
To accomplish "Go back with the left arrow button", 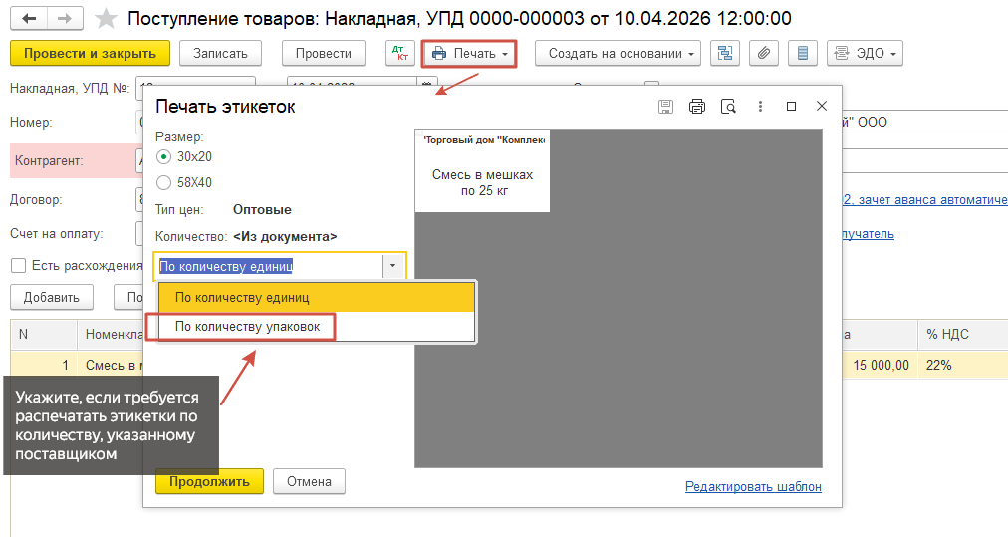I will tap(28, 19).
